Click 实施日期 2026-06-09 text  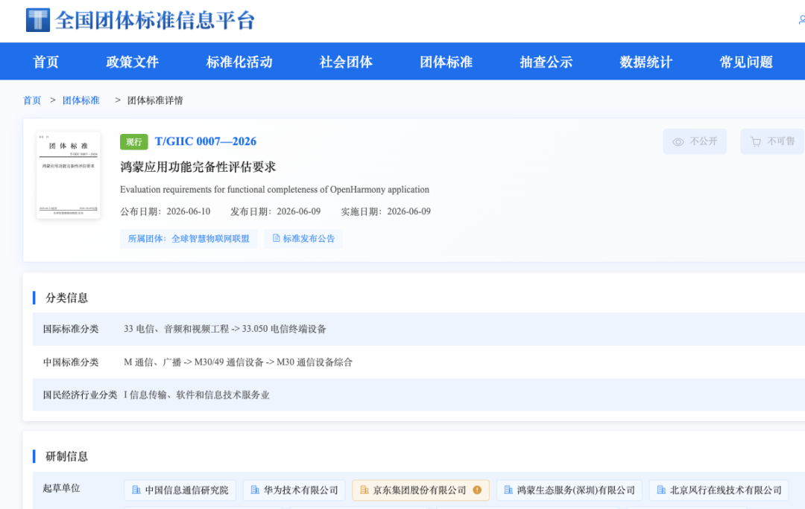pyautogui.click(x=386, y=211)
